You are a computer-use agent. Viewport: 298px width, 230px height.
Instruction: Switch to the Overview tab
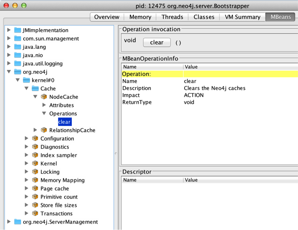point(107,17)
